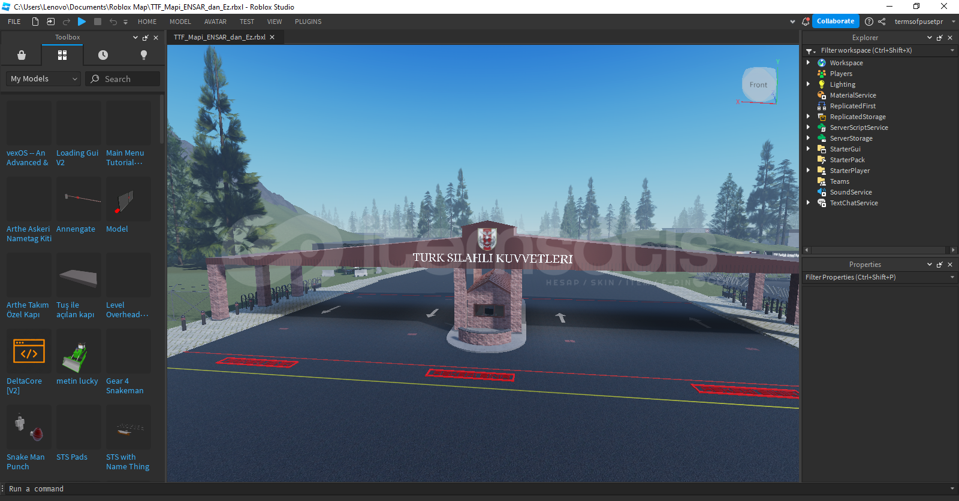Click the 'STS Pads' toolbox label
This screenshot has width=959, height=501.
(72, 457)
